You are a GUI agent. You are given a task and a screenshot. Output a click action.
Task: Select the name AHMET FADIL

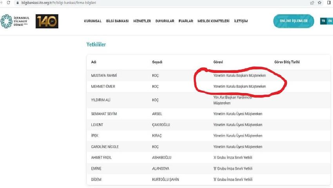pos(101,157)
